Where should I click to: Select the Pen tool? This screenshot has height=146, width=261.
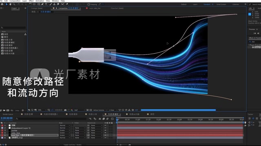42,4
